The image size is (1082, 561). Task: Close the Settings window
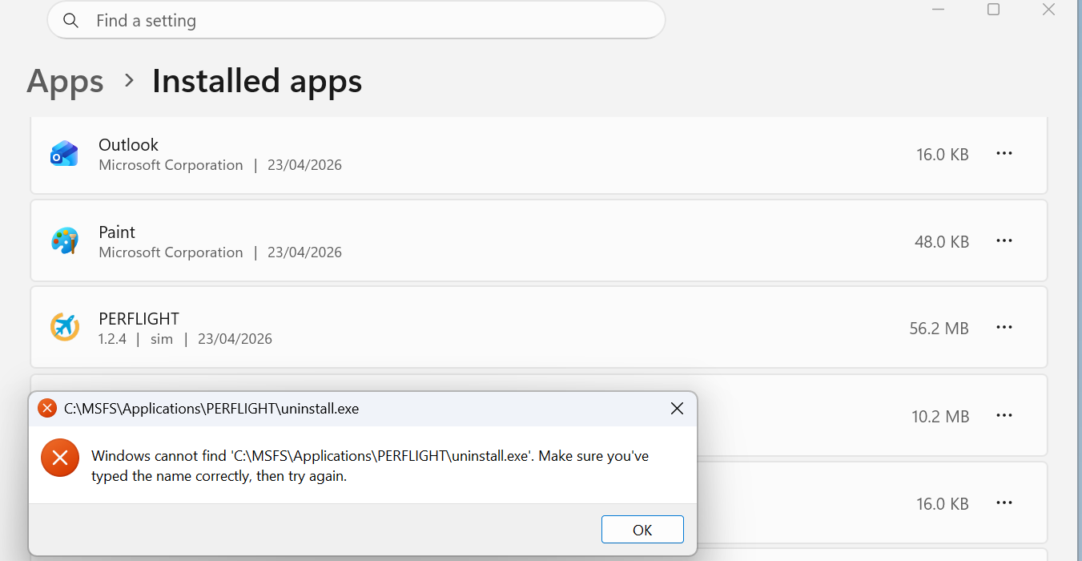point(1048,10)
